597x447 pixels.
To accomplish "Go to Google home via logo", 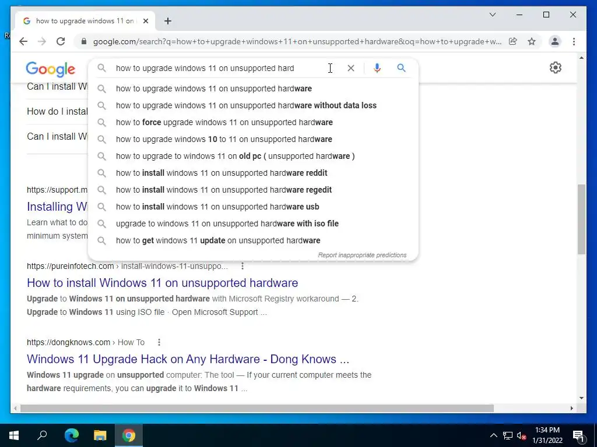I will 51,69.
